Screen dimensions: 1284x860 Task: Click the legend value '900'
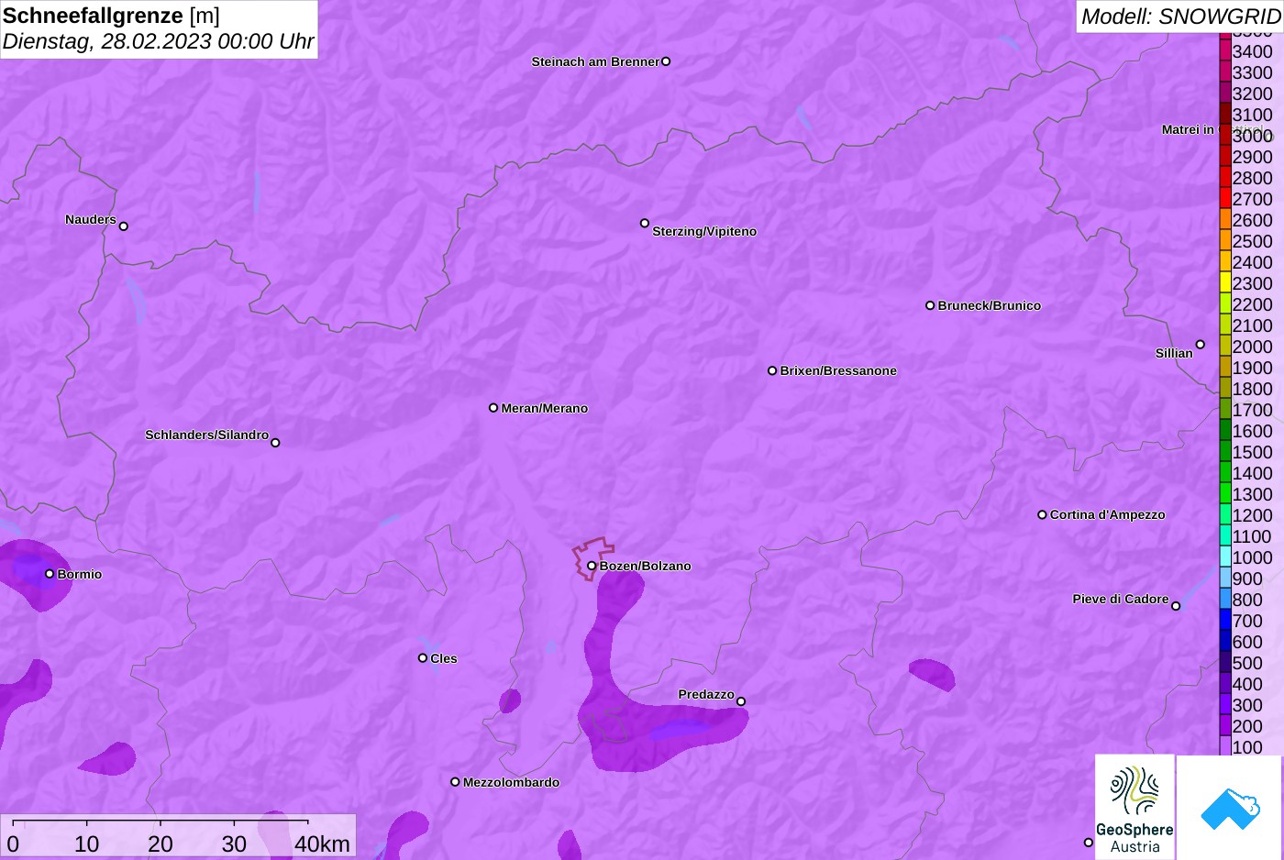tap(1247, 579)
